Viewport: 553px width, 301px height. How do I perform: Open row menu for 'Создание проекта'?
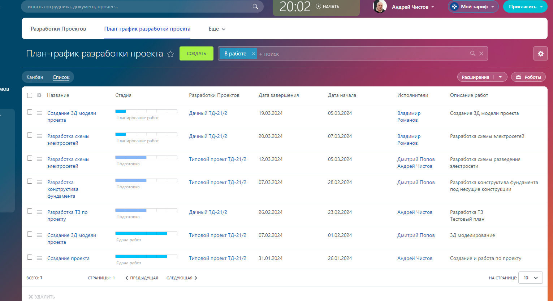coord(39,258)
